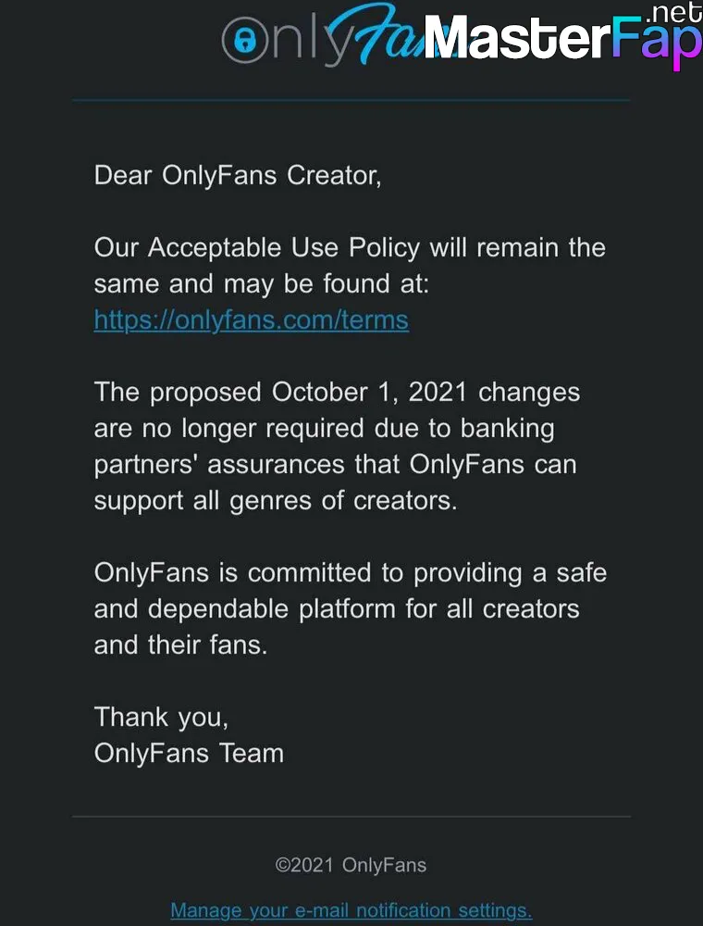This screenshot has height=926, width=703.
Task: Click the "same and may be found at:" line
Action: tap(261, 284)
